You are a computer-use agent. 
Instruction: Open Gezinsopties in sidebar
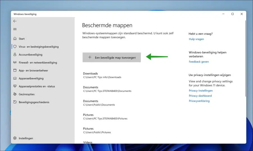pos(27,94)
